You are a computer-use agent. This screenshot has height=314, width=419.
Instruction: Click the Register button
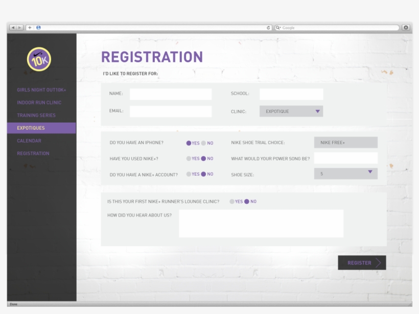[x=362, y=263]
